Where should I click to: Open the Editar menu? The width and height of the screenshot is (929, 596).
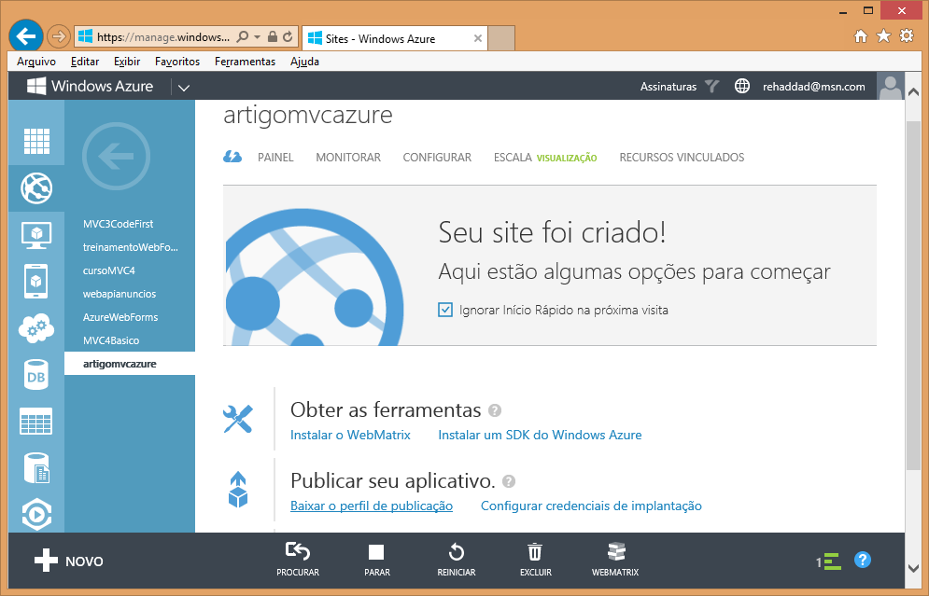tap(85, 62)
